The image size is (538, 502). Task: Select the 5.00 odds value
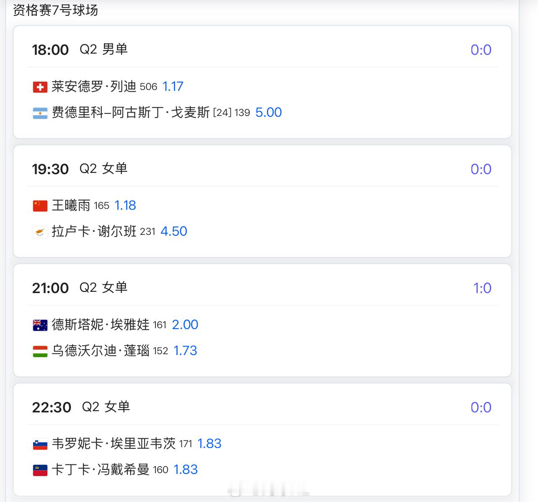click(x=269, y=113)
